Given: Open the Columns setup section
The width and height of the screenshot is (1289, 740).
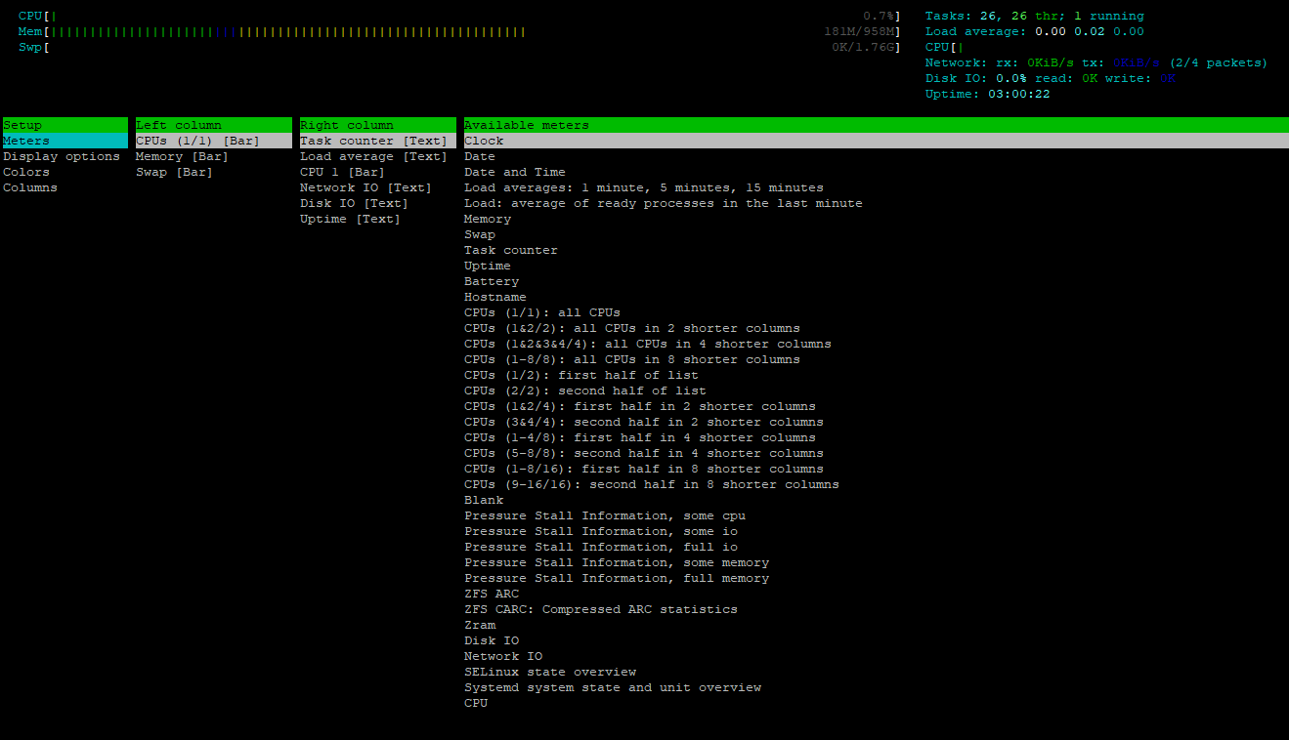Looking at the screenshot, I should [x=30, y=187].
